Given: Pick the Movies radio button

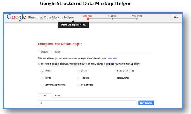Looking at the screenshot, I should 42,78.
